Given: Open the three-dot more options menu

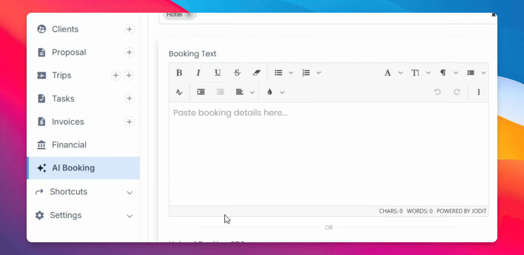Looking at the screenshot, I should coord(479,92).
